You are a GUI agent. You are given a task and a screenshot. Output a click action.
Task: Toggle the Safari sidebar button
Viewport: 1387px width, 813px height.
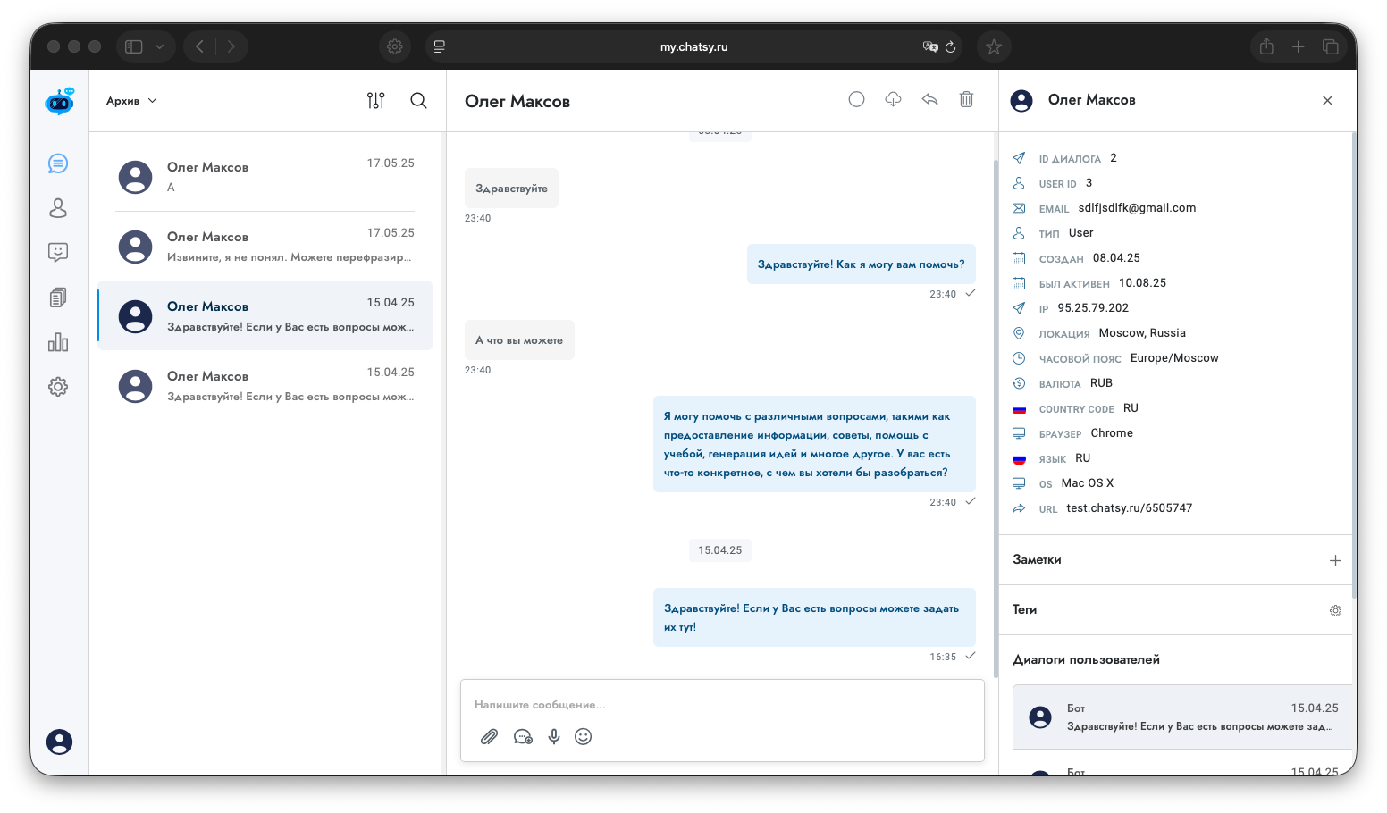click(x=134, y=46)
